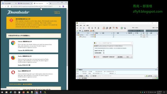Viewport: 167px width, 94px height.
Task: Click the Chrome reload icon
Action: [8, 6]
